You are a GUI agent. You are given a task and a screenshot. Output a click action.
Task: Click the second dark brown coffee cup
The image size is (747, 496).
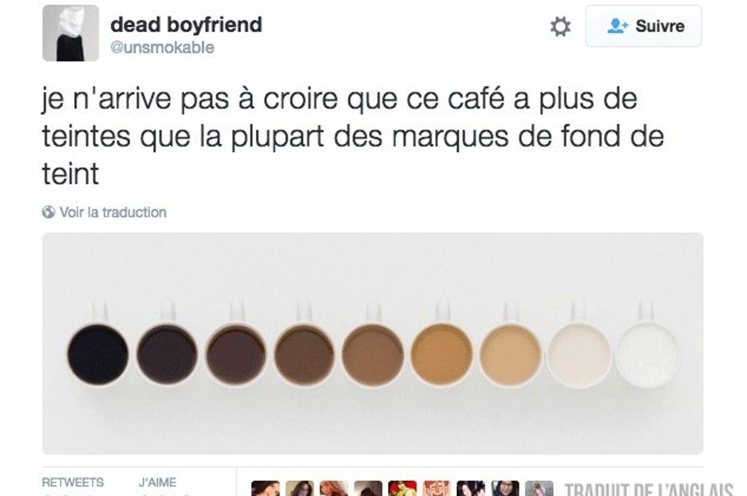click(166, 354)
